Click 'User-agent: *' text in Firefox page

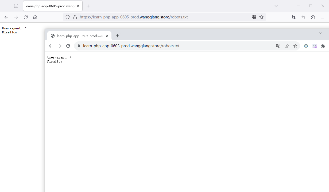[14, 28]
